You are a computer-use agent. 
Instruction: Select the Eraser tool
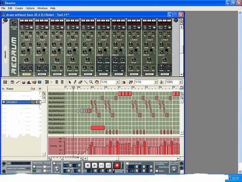pos(80,82)
